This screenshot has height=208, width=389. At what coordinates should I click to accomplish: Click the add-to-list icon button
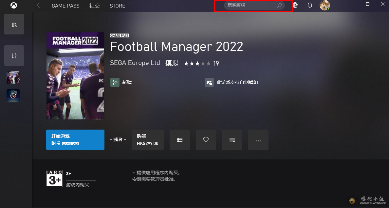point(232,140)
